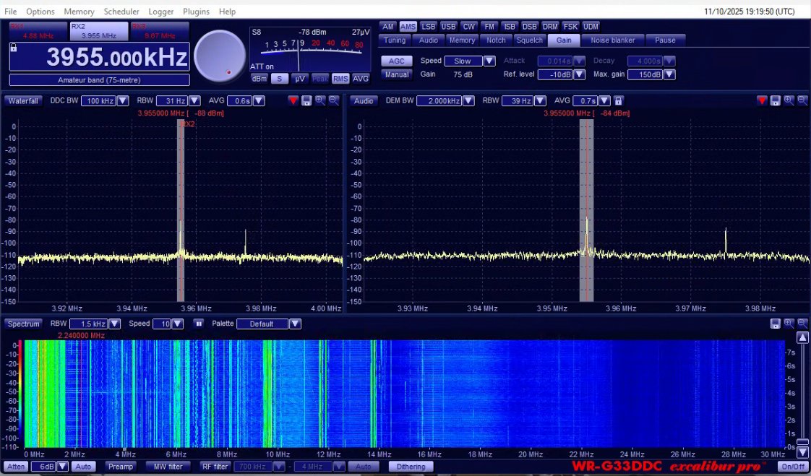
Task: Open the waterfall marker color picker
Action: click(x=293, y=100)
